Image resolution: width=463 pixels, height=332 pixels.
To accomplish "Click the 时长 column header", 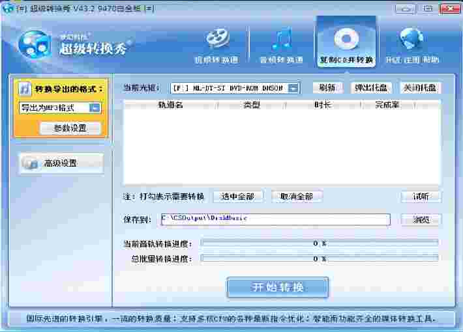I will 323,105.
